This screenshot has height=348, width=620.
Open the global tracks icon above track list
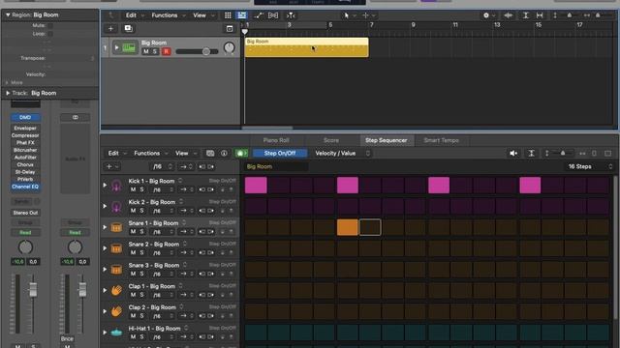(x=230, y=28)
